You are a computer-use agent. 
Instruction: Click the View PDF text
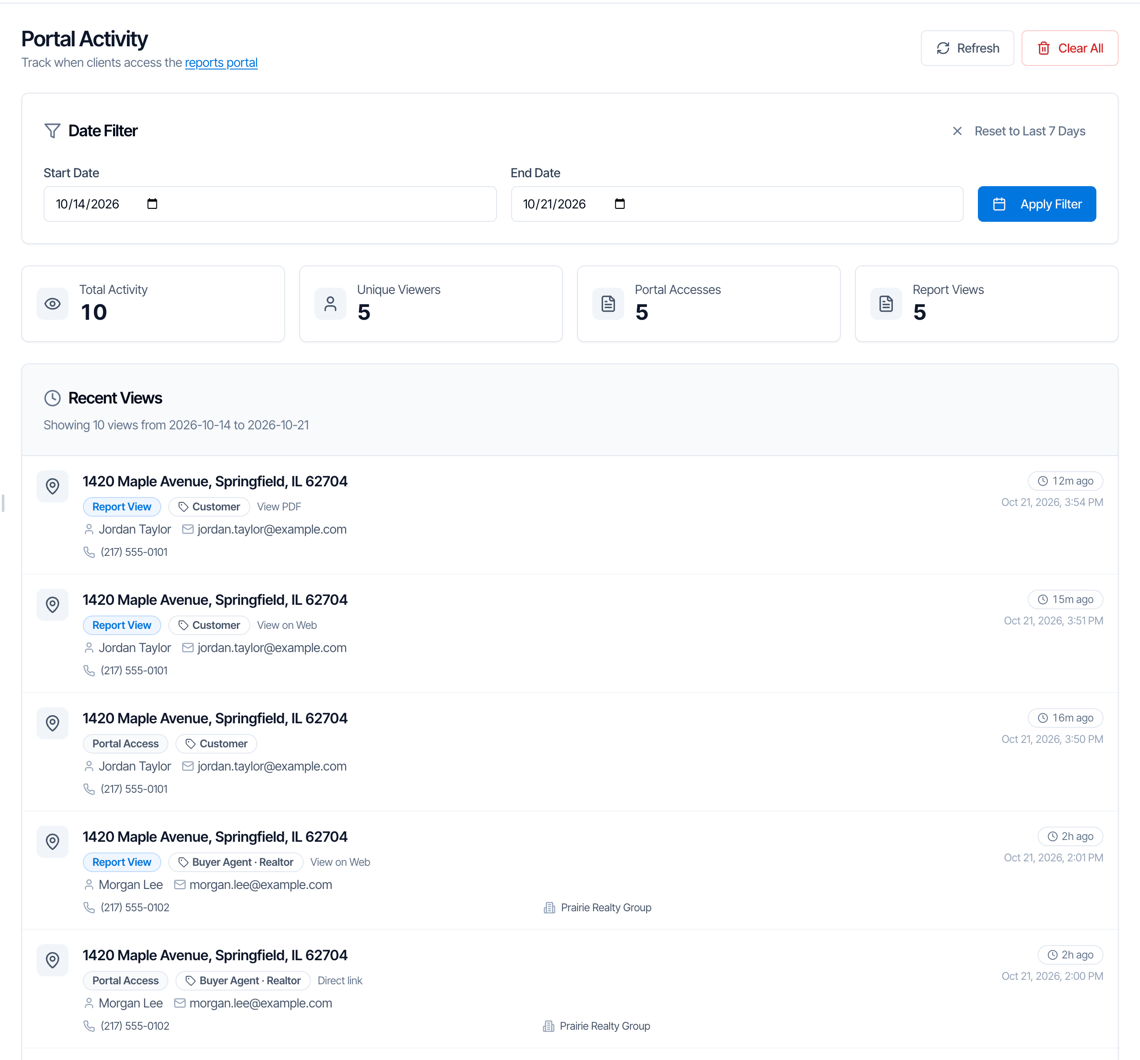pyautogui.click(x=279, y=507)
